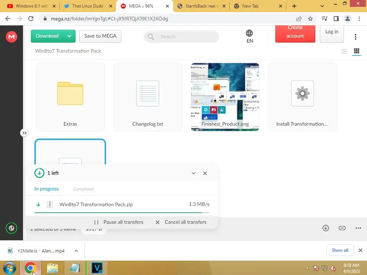
Task: Open the MEGA three-dot menu
Action: (355, 37)
